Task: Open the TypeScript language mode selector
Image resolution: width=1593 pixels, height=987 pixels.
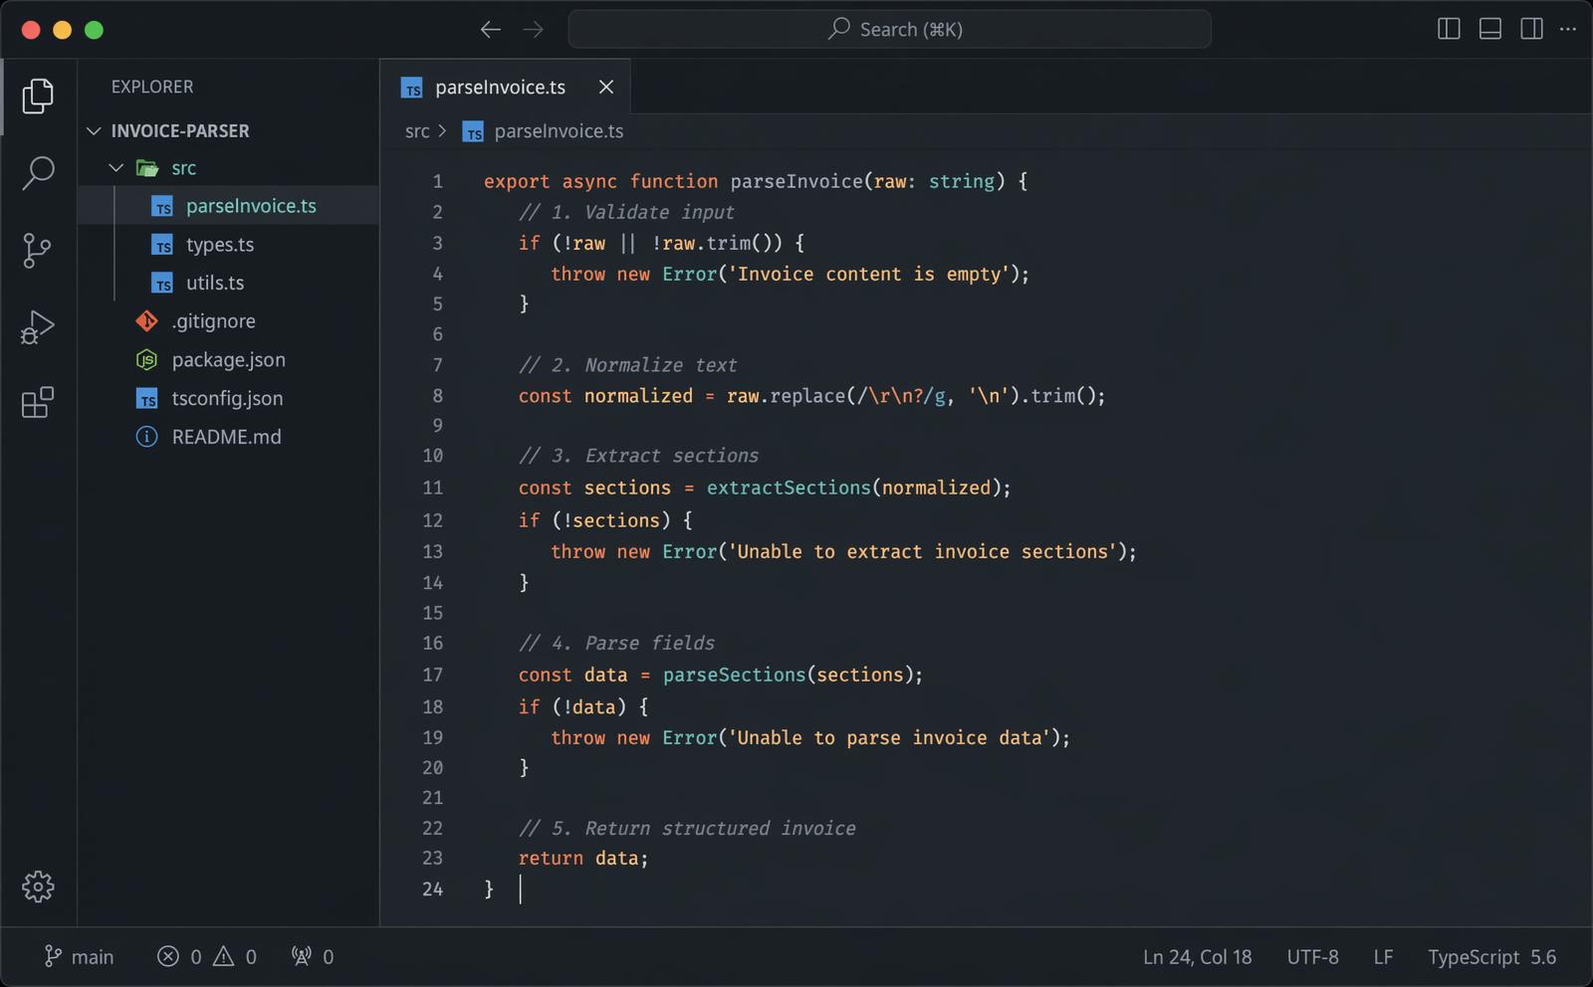Action: coord(1474,956)
